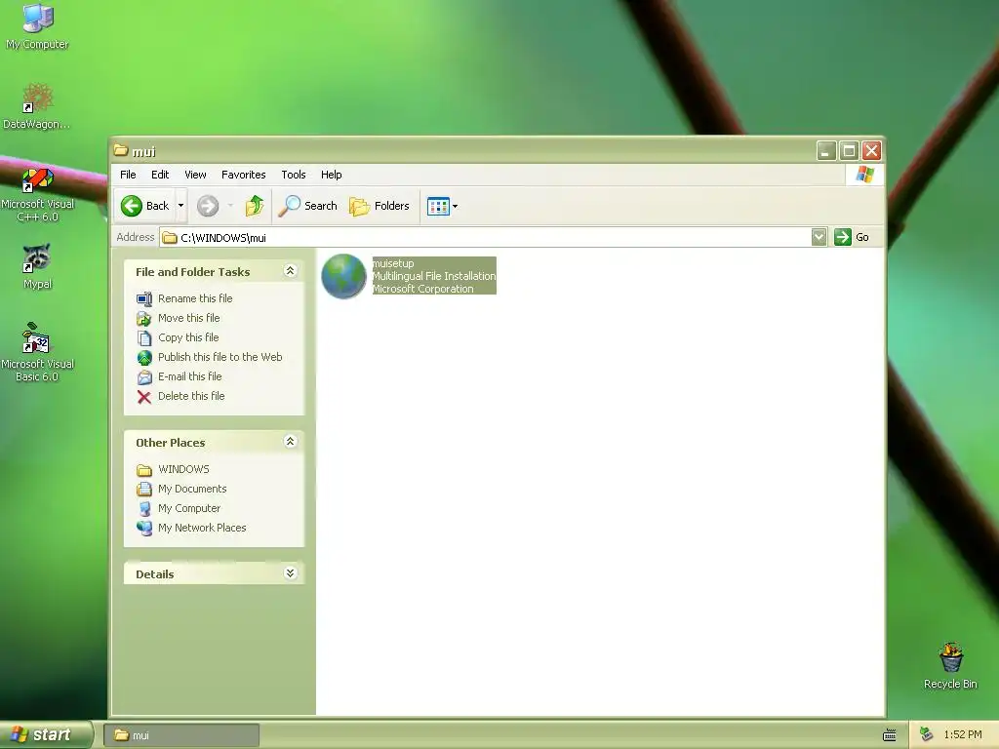Open the Search pane
This screenshot has height=749, width=999.
(x=308, y=206)
